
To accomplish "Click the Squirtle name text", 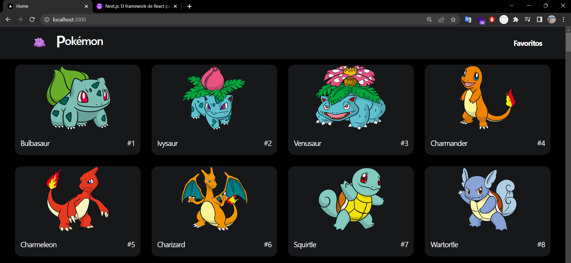I will coord(305,245).
